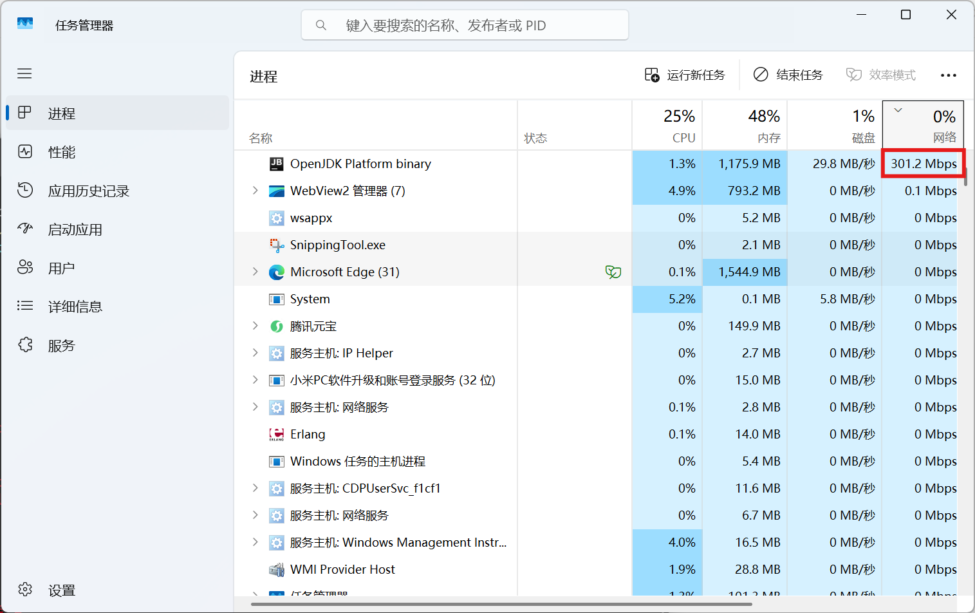Click the 小米PC软件升级和账号登录服务 icon
This screenshot has height=613, width=975.
(277, 380)
